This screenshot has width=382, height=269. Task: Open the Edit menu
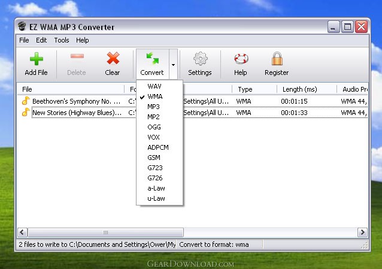41,40
